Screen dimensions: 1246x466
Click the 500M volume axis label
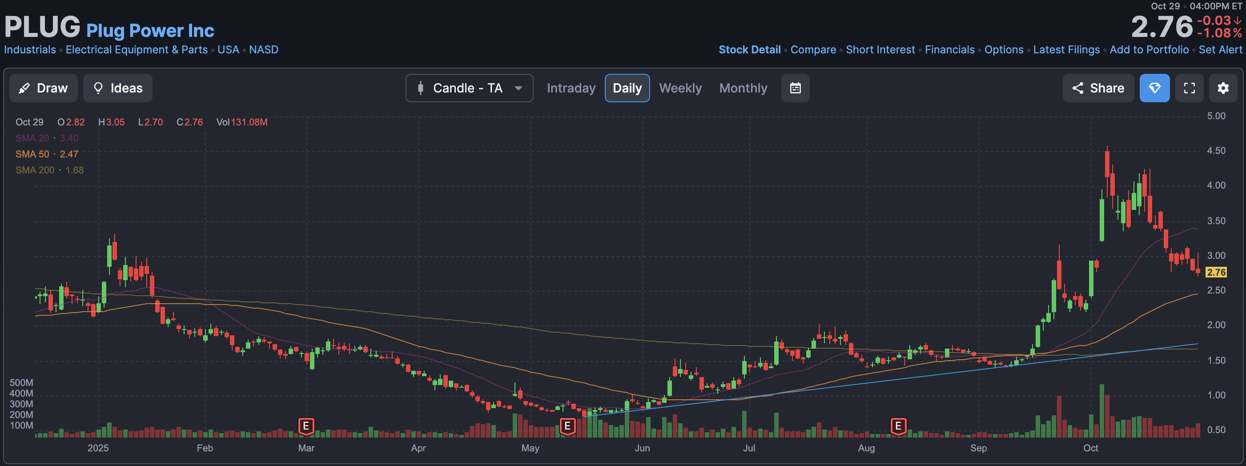[21, 382]
